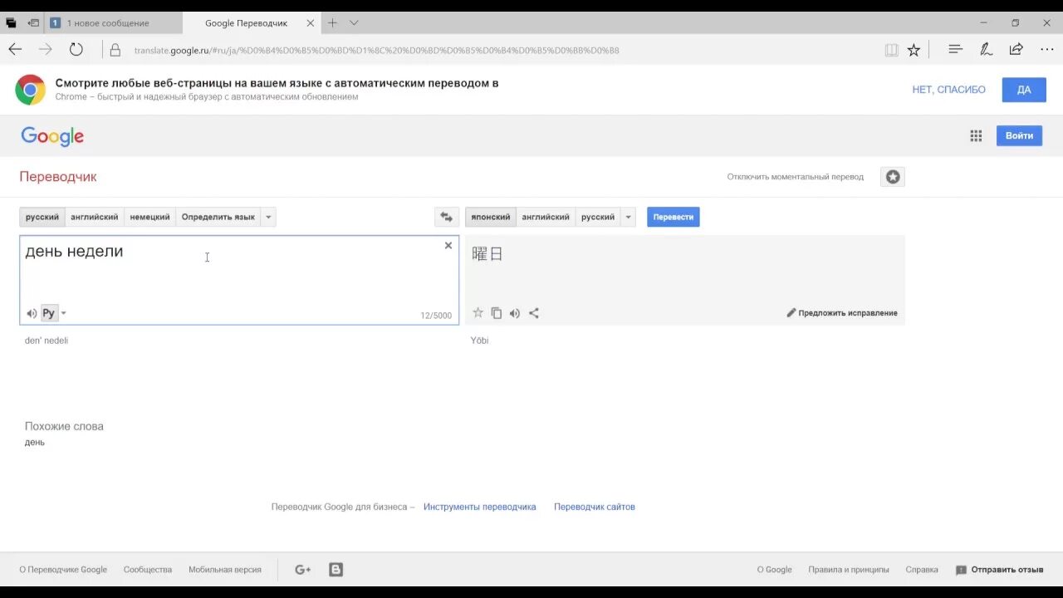Open Переводчик сайтов link
This screenshot has height=598, width=1063.
click(595, 507)
